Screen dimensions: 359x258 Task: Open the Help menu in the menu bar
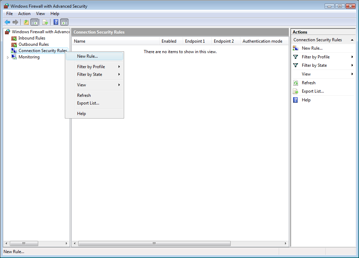click(55, 14)
